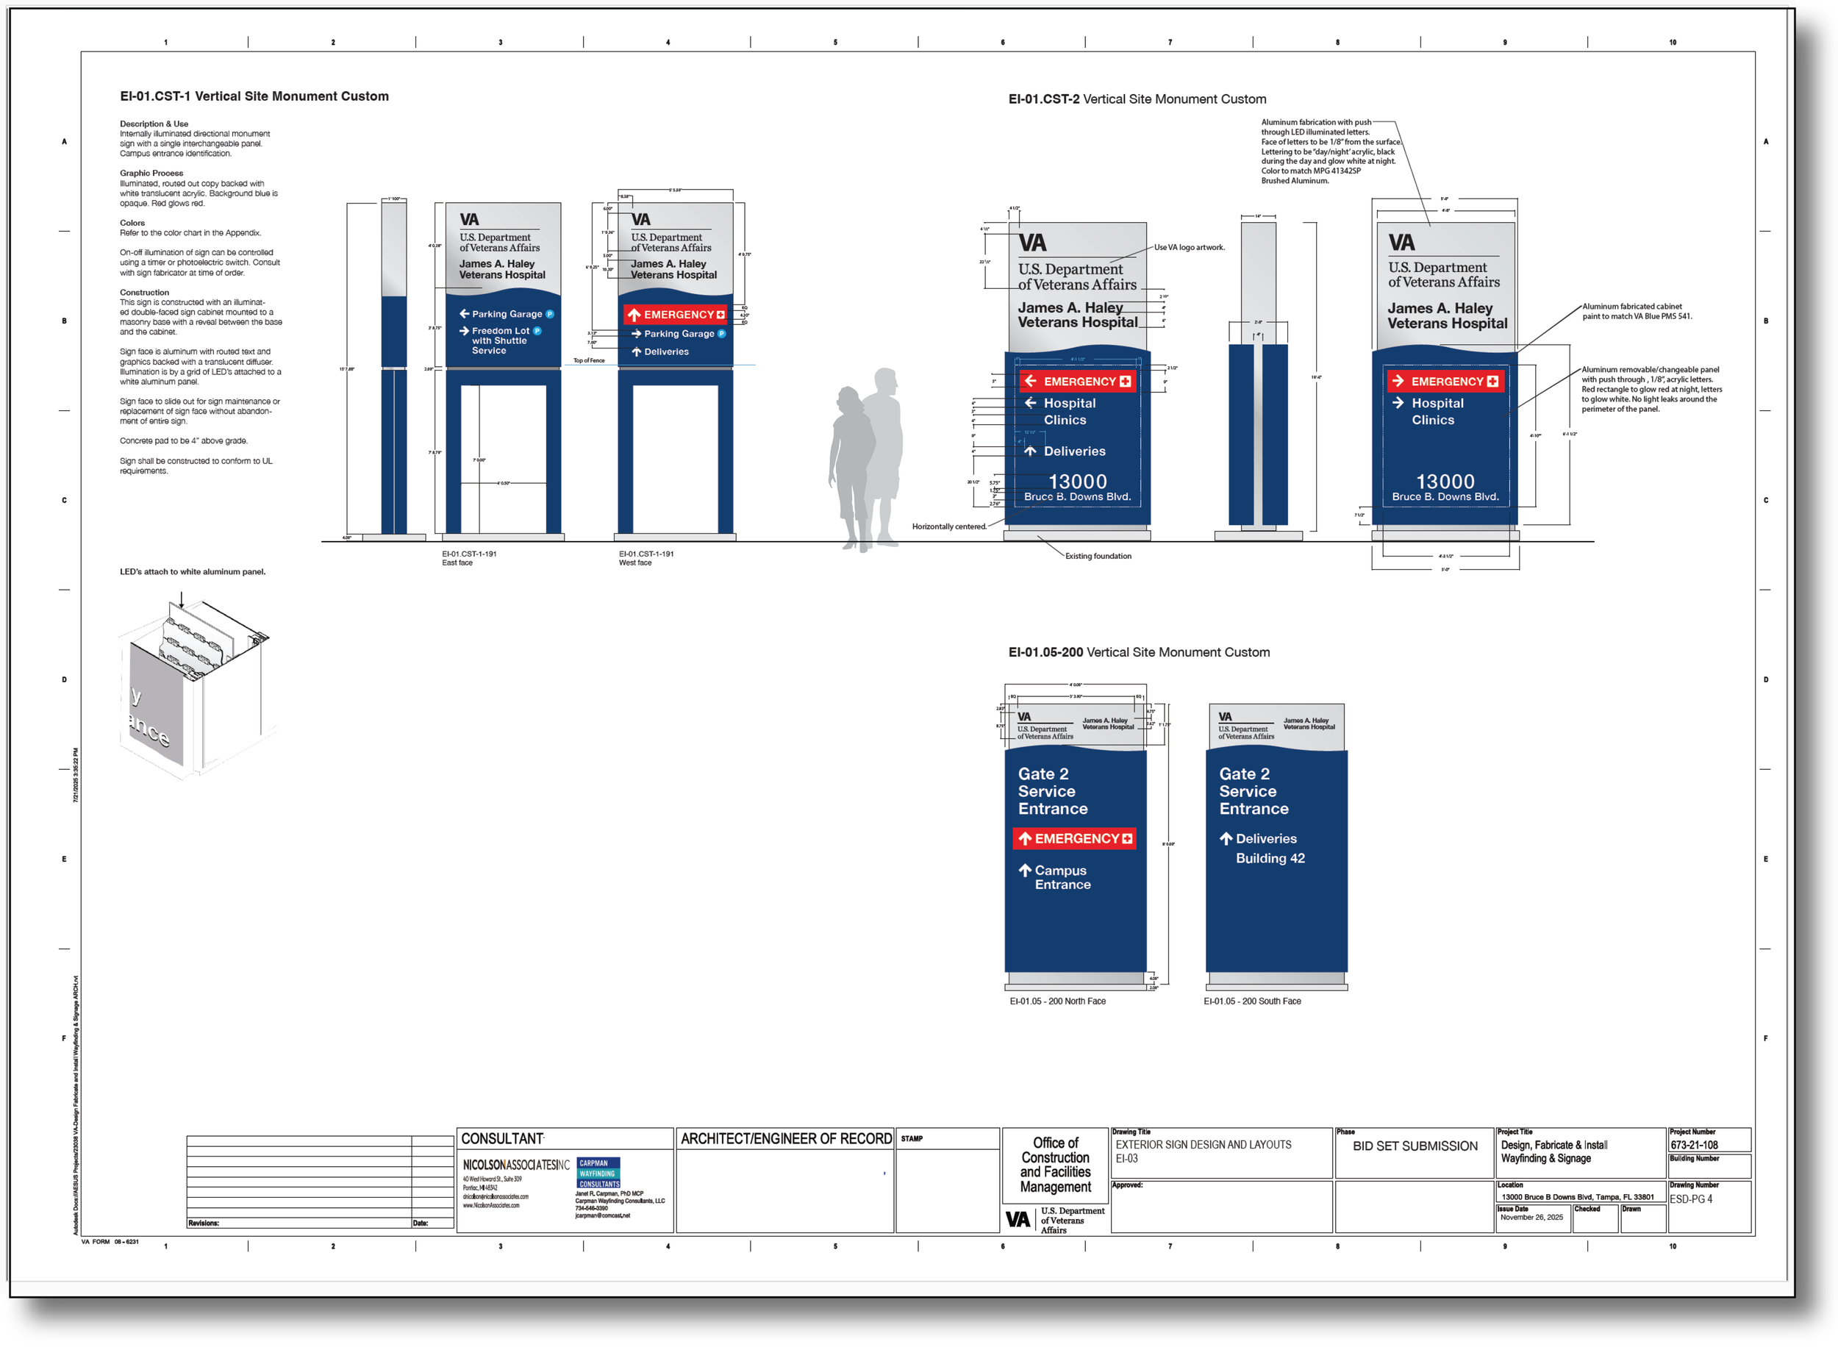Click 'ARCHITECT/ENGINEER OF RECORD' header
1838x1347 pixels.
pyautogui.click(x=787, y=1140)
